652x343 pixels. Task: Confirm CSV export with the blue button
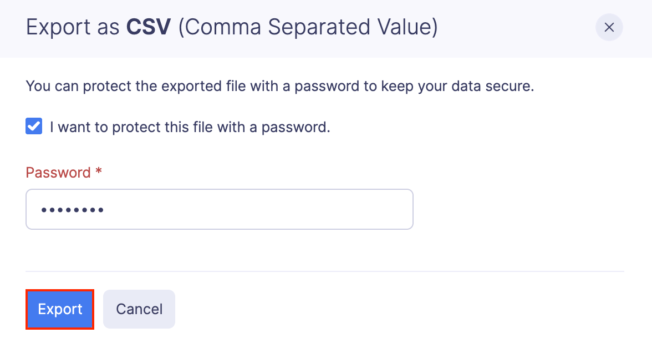click(60, 309)
